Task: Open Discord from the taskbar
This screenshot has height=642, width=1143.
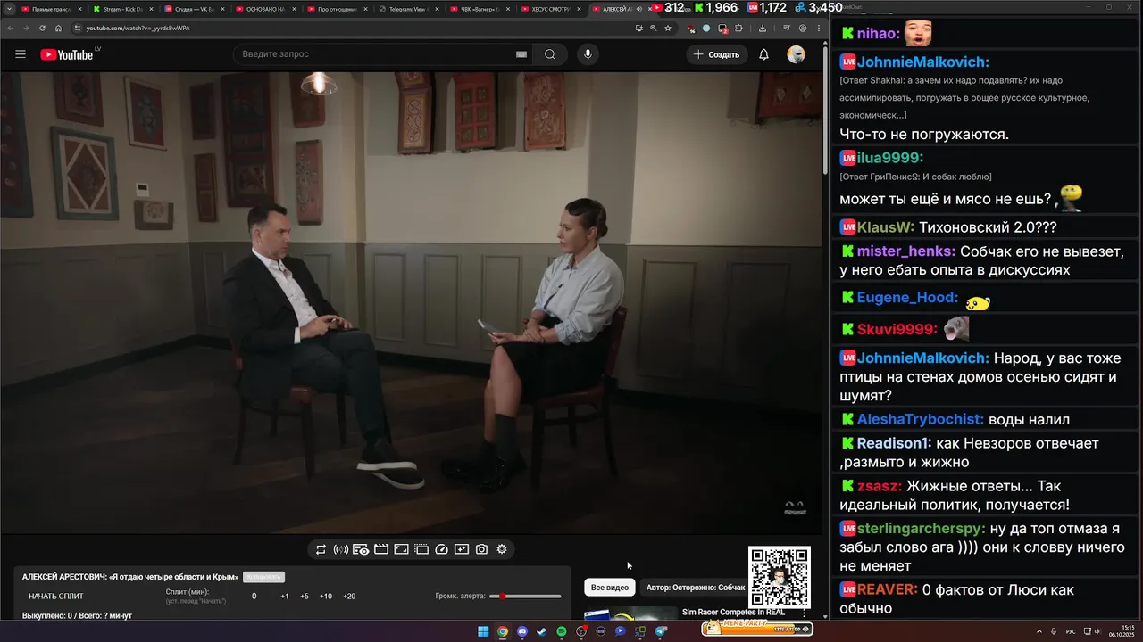Action: [522, 631]
